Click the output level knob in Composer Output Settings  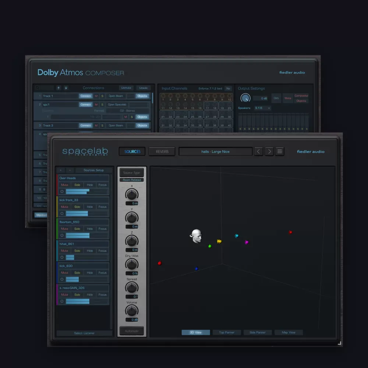[x=245, y=98]
